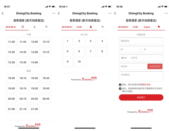Viewport: 169px width, 131px height.
Task: Open the more options menu on first screen
Action: click(54, 13)
